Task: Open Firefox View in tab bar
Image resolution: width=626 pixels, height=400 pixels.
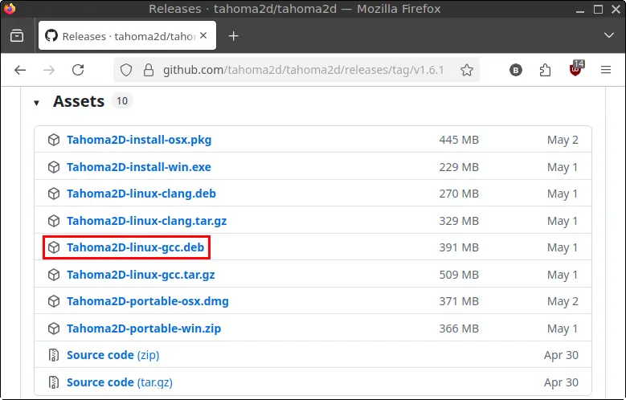Action: (x=17, y=36)
